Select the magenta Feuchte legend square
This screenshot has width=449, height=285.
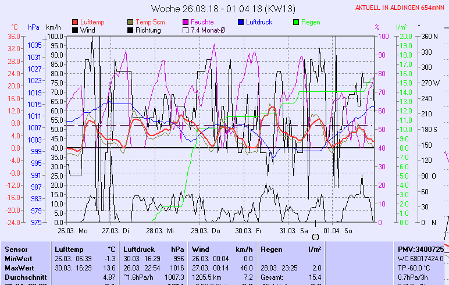point(187,22)
